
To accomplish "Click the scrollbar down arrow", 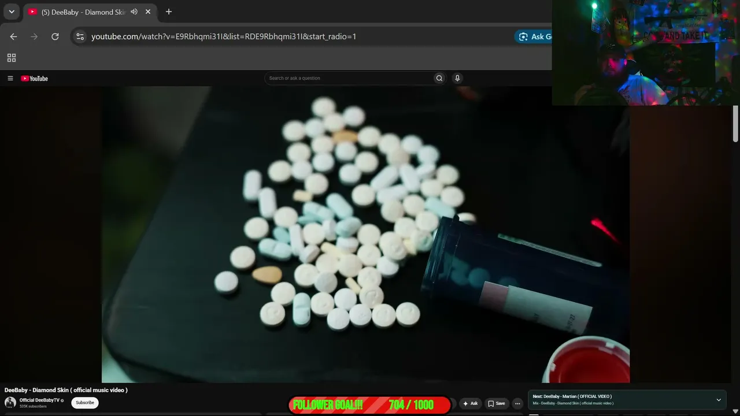I will pos(735,411).
